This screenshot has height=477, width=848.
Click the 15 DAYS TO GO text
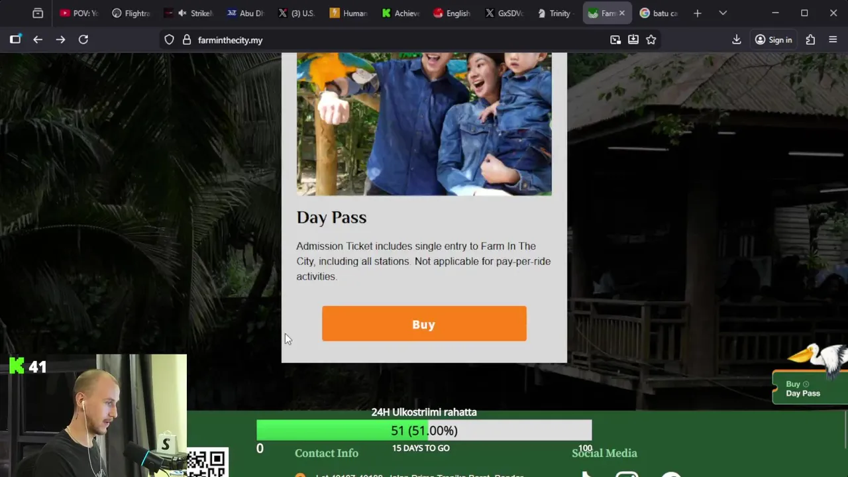(421, 448)
